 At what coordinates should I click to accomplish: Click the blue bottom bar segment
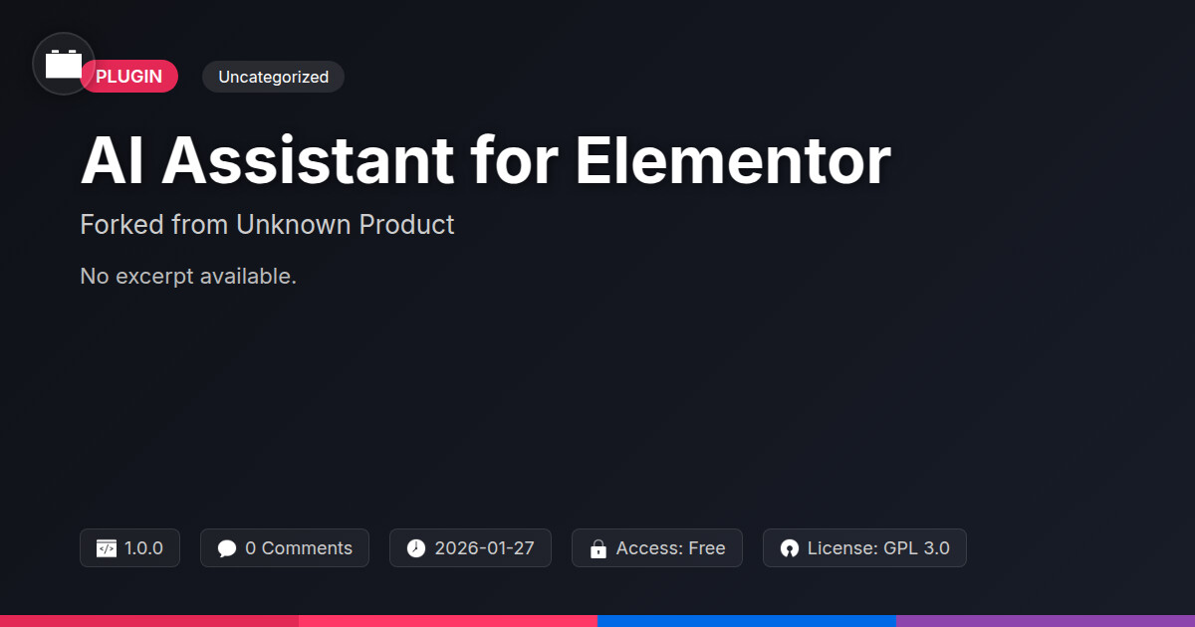pyautogui.click(x=747, y=620)
